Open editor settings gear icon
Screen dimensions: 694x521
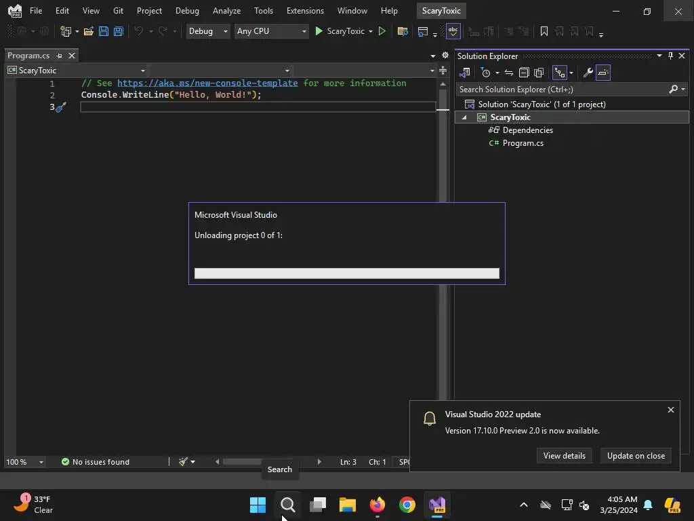coord(445,56)
